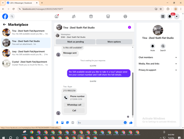Open the Facebook search magnifier icon
Screen dimensions: 184x139
(x=12, y=17)
